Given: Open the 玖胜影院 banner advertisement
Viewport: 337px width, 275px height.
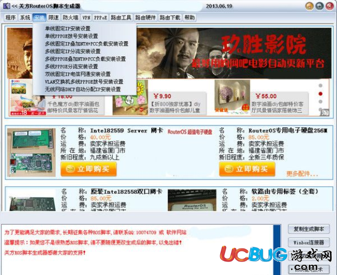Looking at the screenshot, I should (x=234, y=53).
